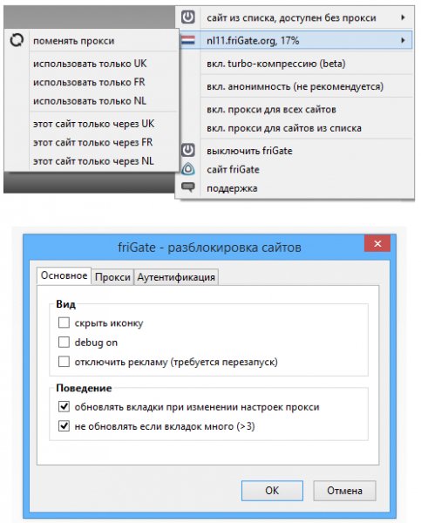
Task: Expand submenu arrow of сайт из списка item
Action: tap(403, 17)
